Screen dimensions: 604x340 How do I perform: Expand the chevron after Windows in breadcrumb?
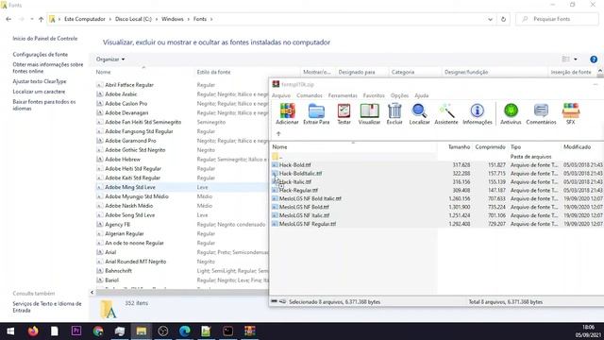pos(189,19)
